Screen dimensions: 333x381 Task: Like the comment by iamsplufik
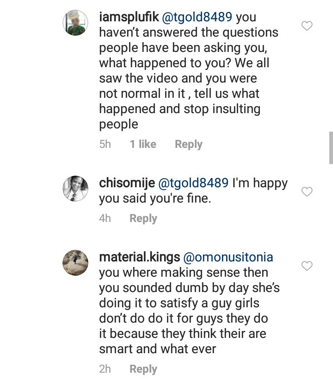[307, 26]
